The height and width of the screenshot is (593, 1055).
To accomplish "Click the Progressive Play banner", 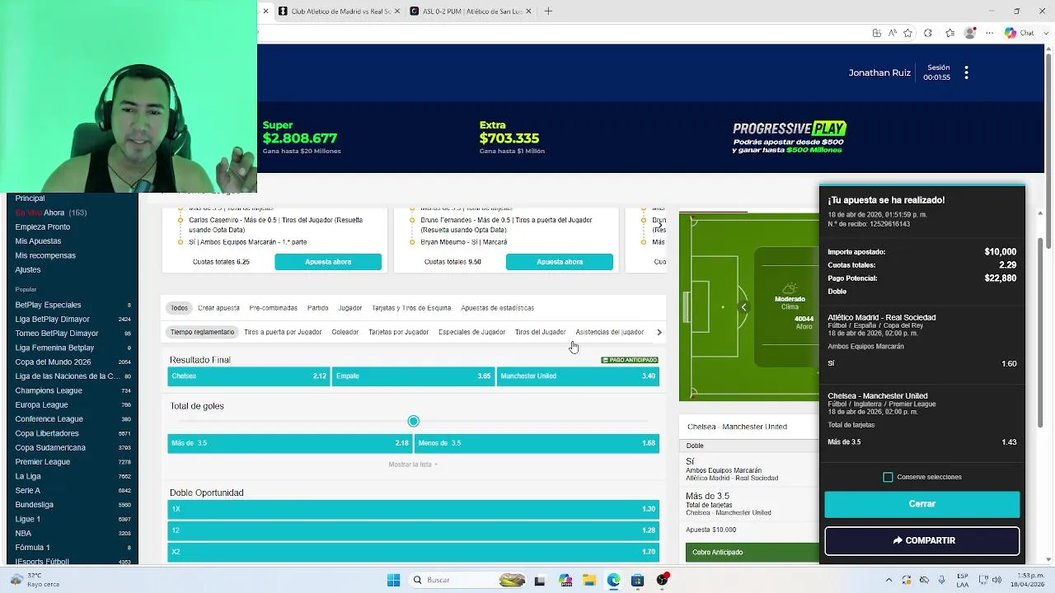I will click(x=790, y=138).
